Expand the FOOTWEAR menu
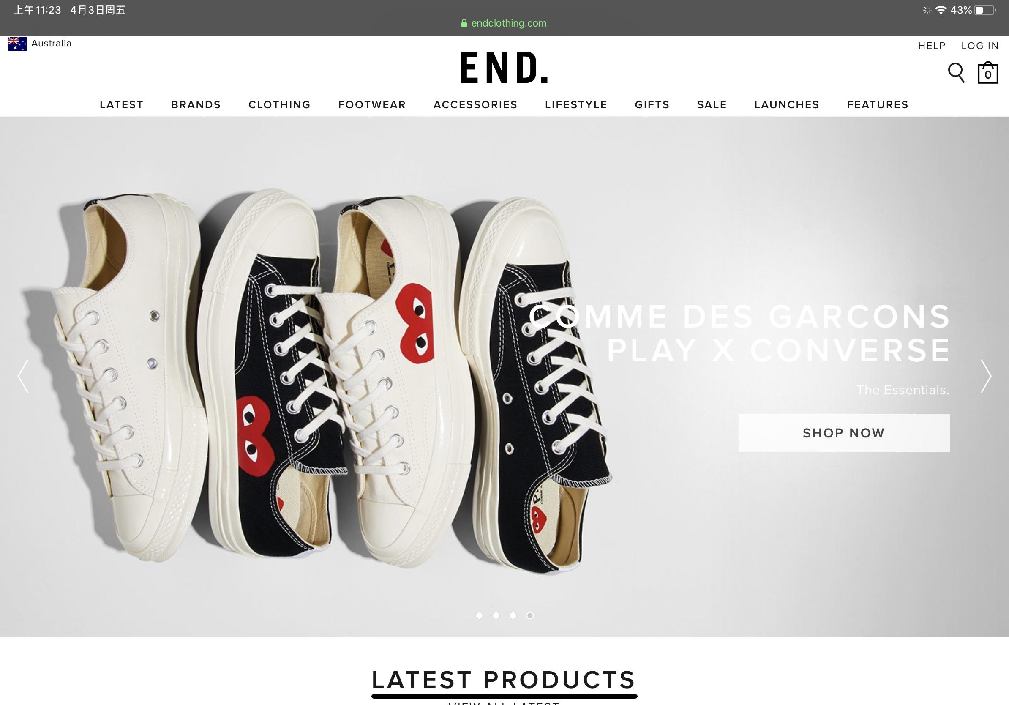1009x705 pixels. (372, 104)
